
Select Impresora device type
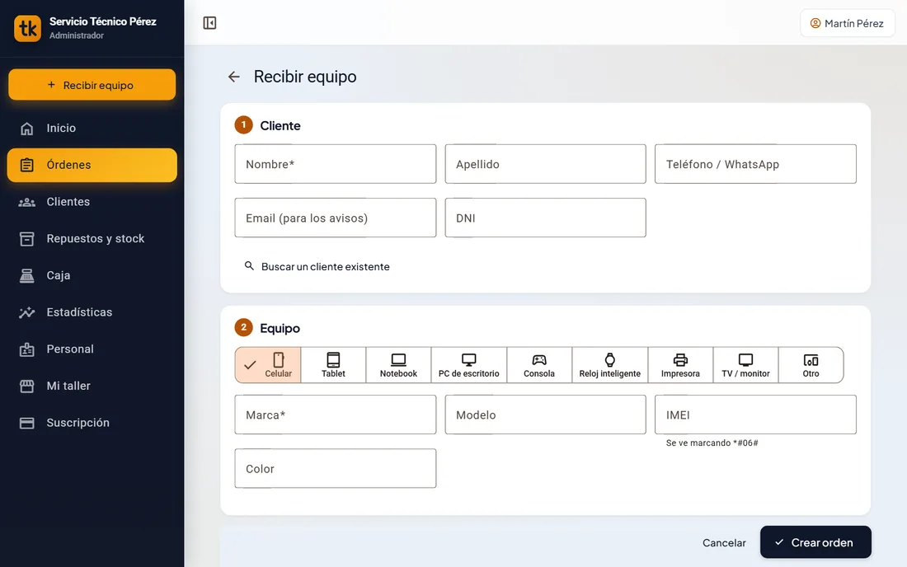click(681, 365)
